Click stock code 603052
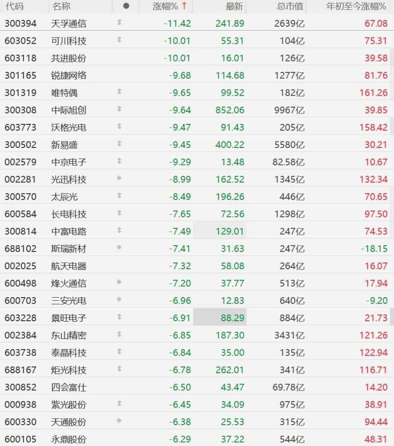 20,41
